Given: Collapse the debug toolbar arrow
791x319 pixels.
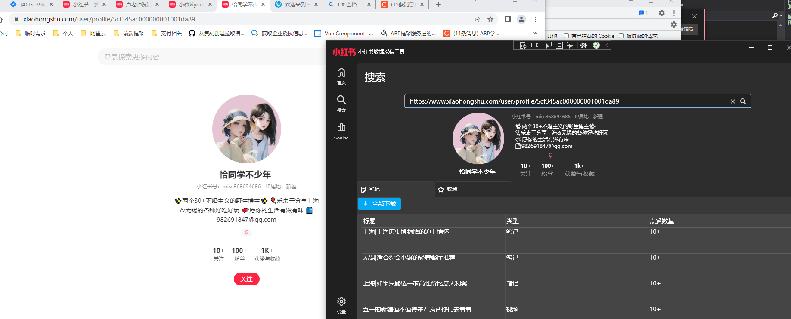Looking at the screenshot, I should coord(607,45).
